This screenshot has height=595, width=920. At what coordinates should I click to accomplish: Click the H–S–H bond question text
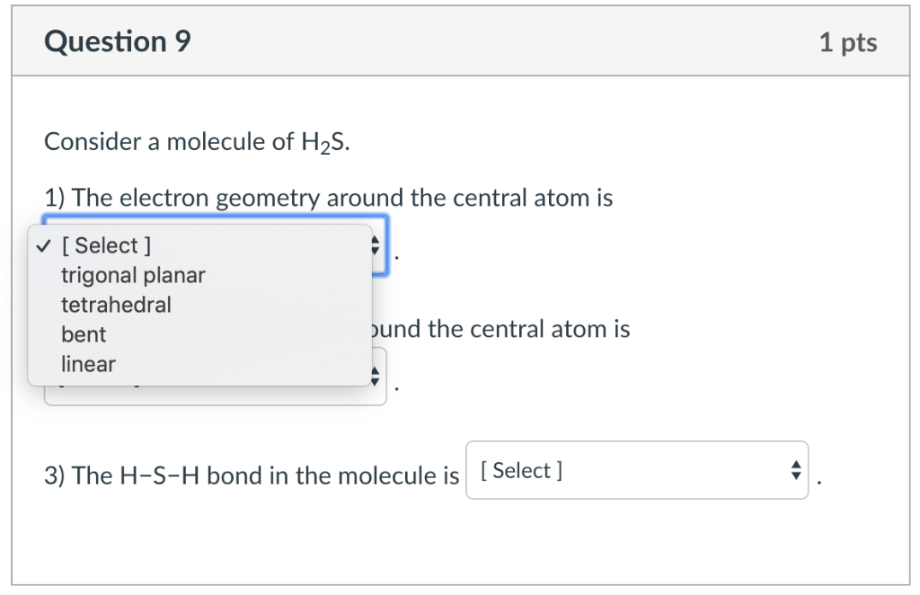pos(252,475)
